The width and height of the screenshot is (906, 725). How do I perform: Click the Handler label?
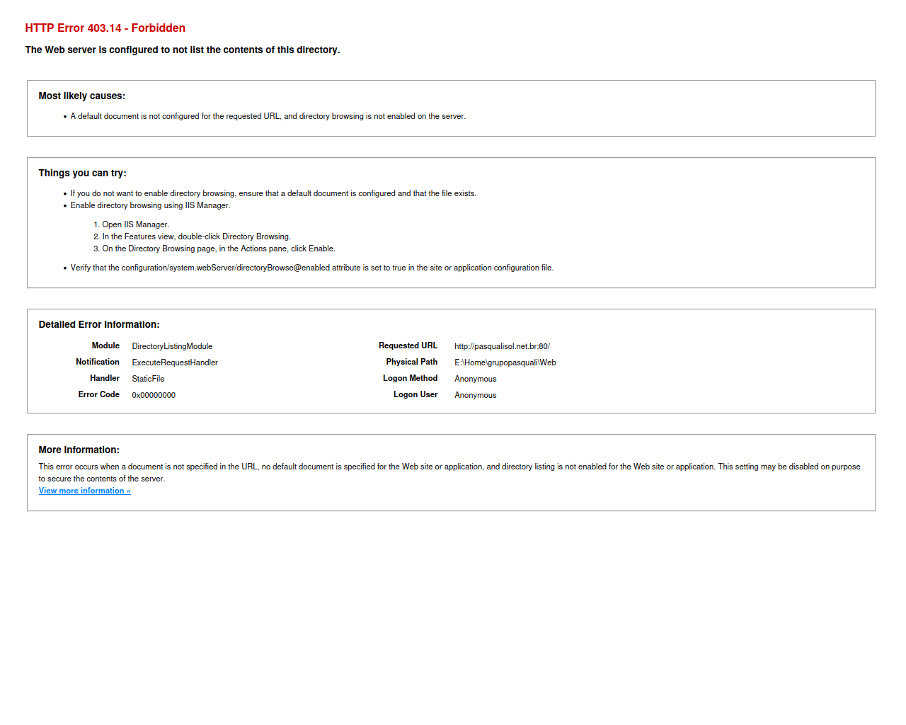105,378
